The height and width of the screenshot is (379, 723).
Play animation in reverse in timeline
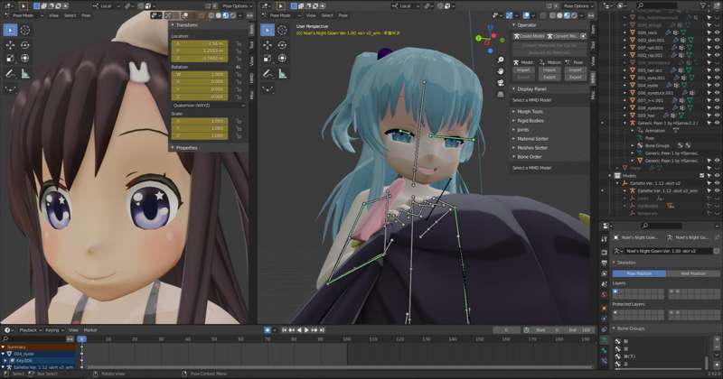[x=299, y=330]
